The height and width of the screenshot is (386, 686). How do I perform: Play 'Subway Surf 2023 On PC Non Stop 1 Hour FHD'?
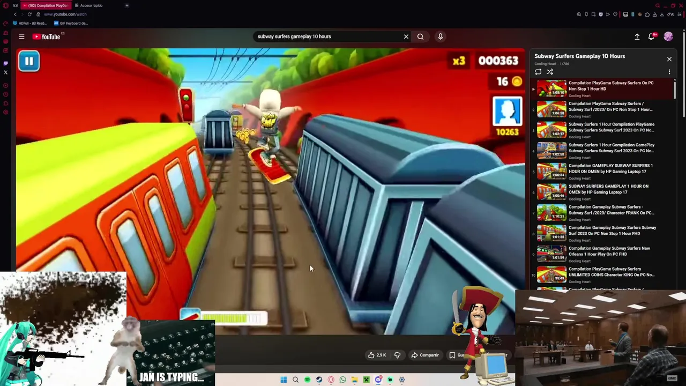(602, 233)
